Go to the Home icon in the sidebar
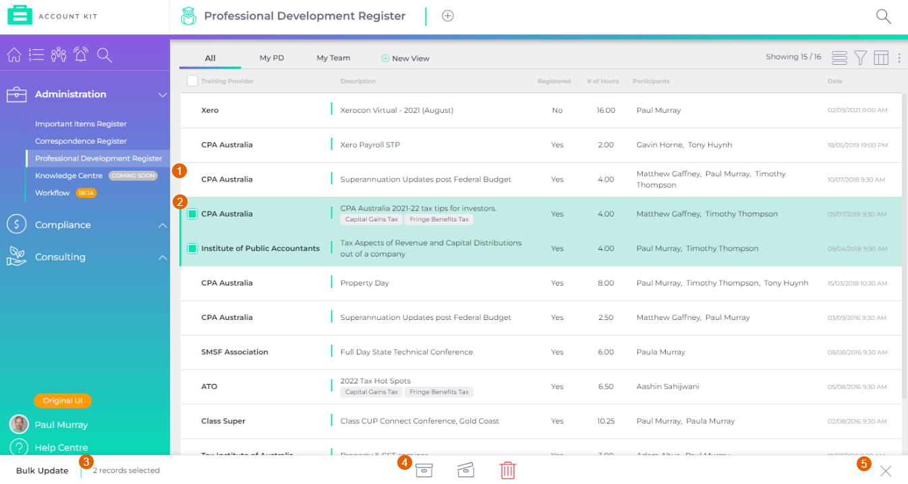The image size is (908, 484). tap(13, 55)
